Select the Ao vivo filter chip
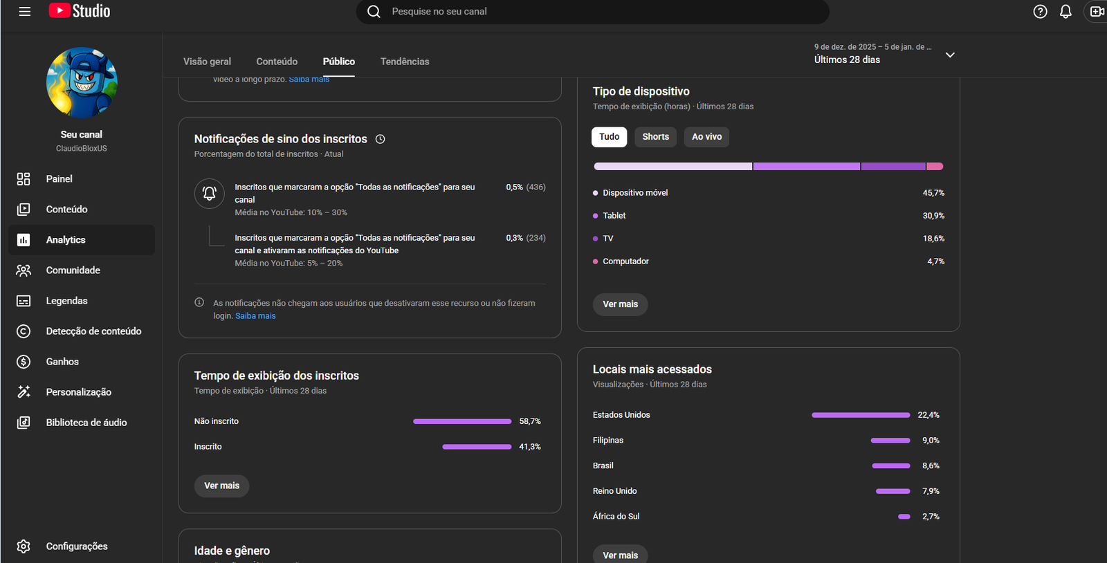 [706, 137]
